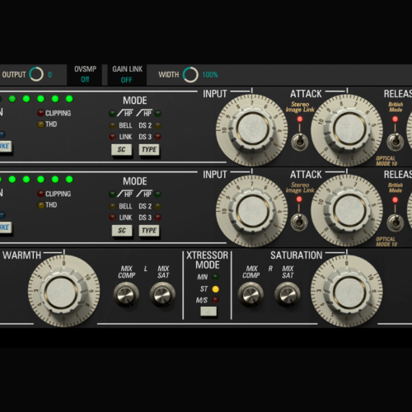Click lower channel LINK LED
The image size is (412, 412).
pyautogui.click(x=112, y=218)
